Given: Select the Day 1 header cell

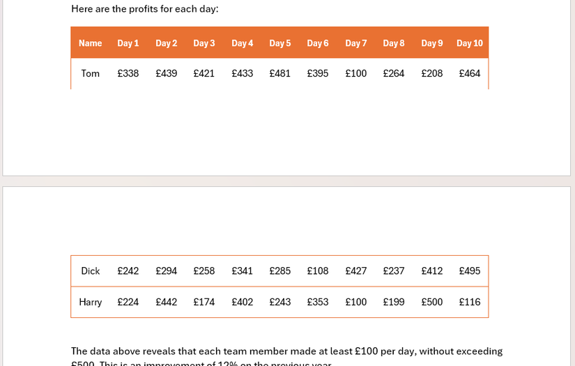Looking at the screenshot, I should [128, 43].
